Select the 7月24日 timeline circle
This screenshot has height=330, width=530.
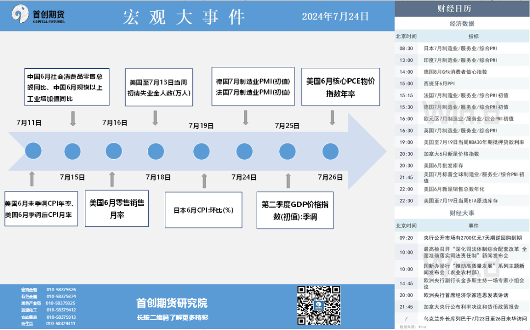click(244, 151)
